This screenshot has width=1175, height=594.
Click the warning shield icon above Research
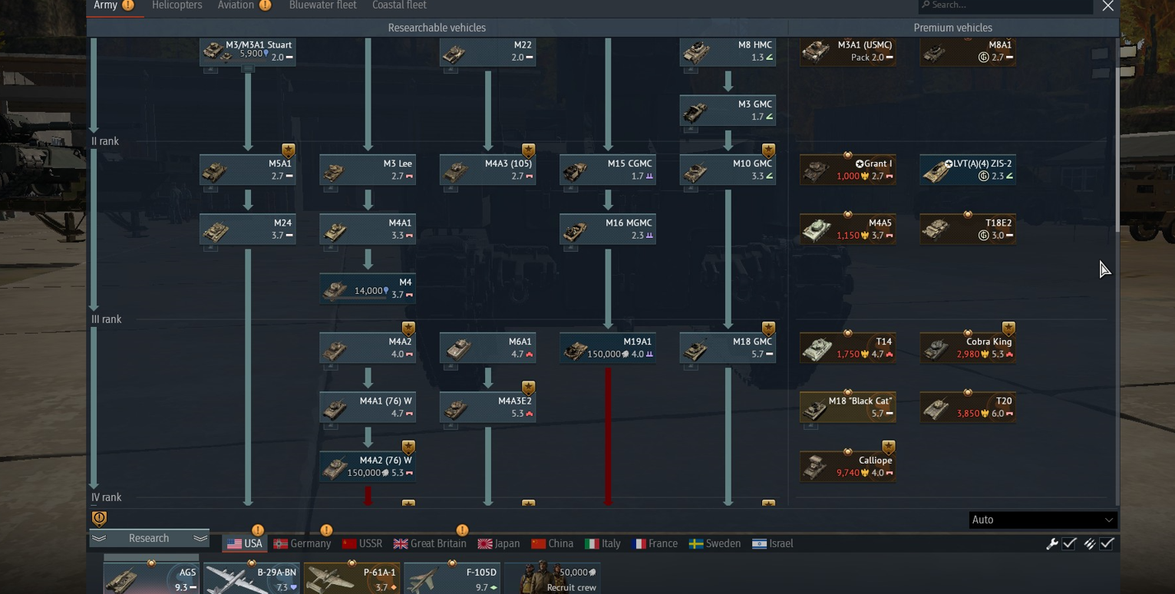[x=99, y=518]
